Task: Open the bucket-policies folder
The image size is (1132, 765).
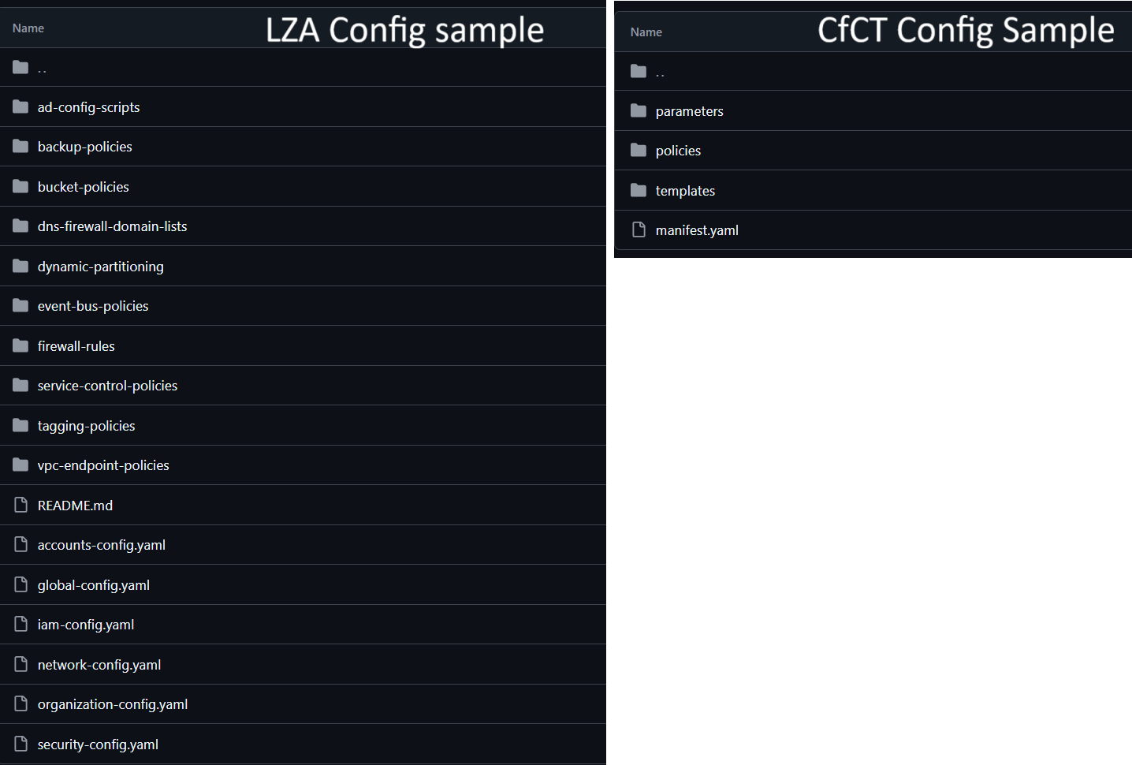Action: [x=84, y=187]
